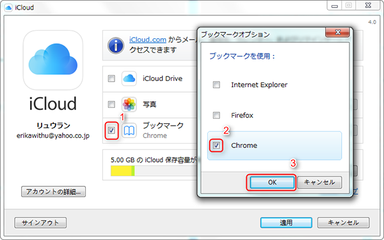Screen dimensions: 384x240
Task: Click the Firefox label
Action: tap(242, 115)
